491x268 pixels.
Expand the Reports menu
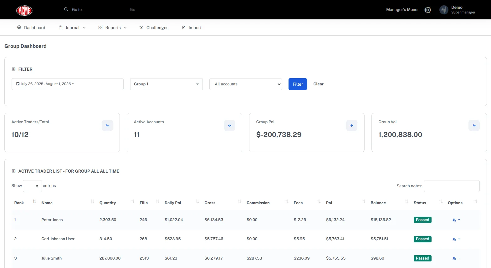tap(113, 28)
